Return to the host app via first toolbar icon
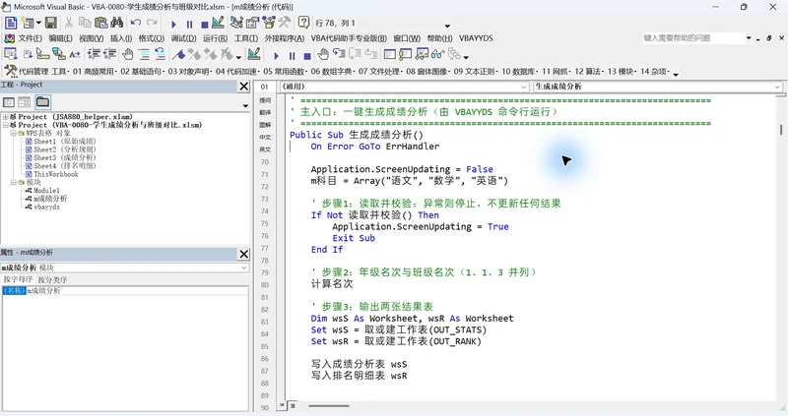This screenshot has width=788, height=416. point(11,23)
